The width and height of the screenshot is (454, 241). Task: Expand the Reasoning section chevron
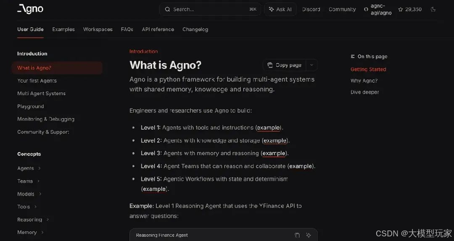click(x=48, y=220)
